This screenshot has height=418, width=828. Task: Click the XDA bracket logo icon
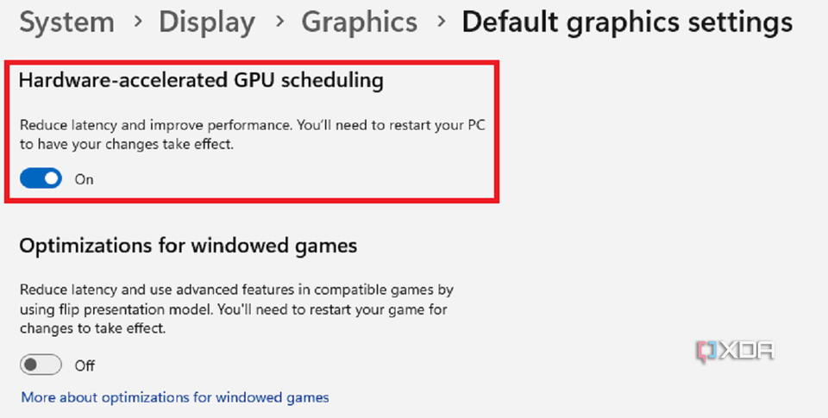click(707, 351)
